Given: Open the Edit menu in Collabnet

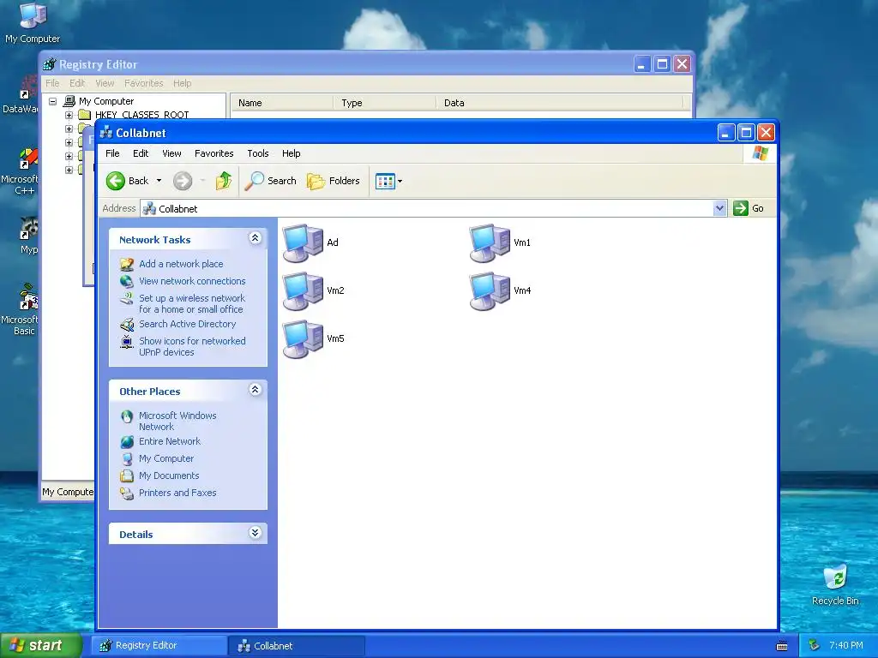Looking at the screenshot, I should pos(141,153).
